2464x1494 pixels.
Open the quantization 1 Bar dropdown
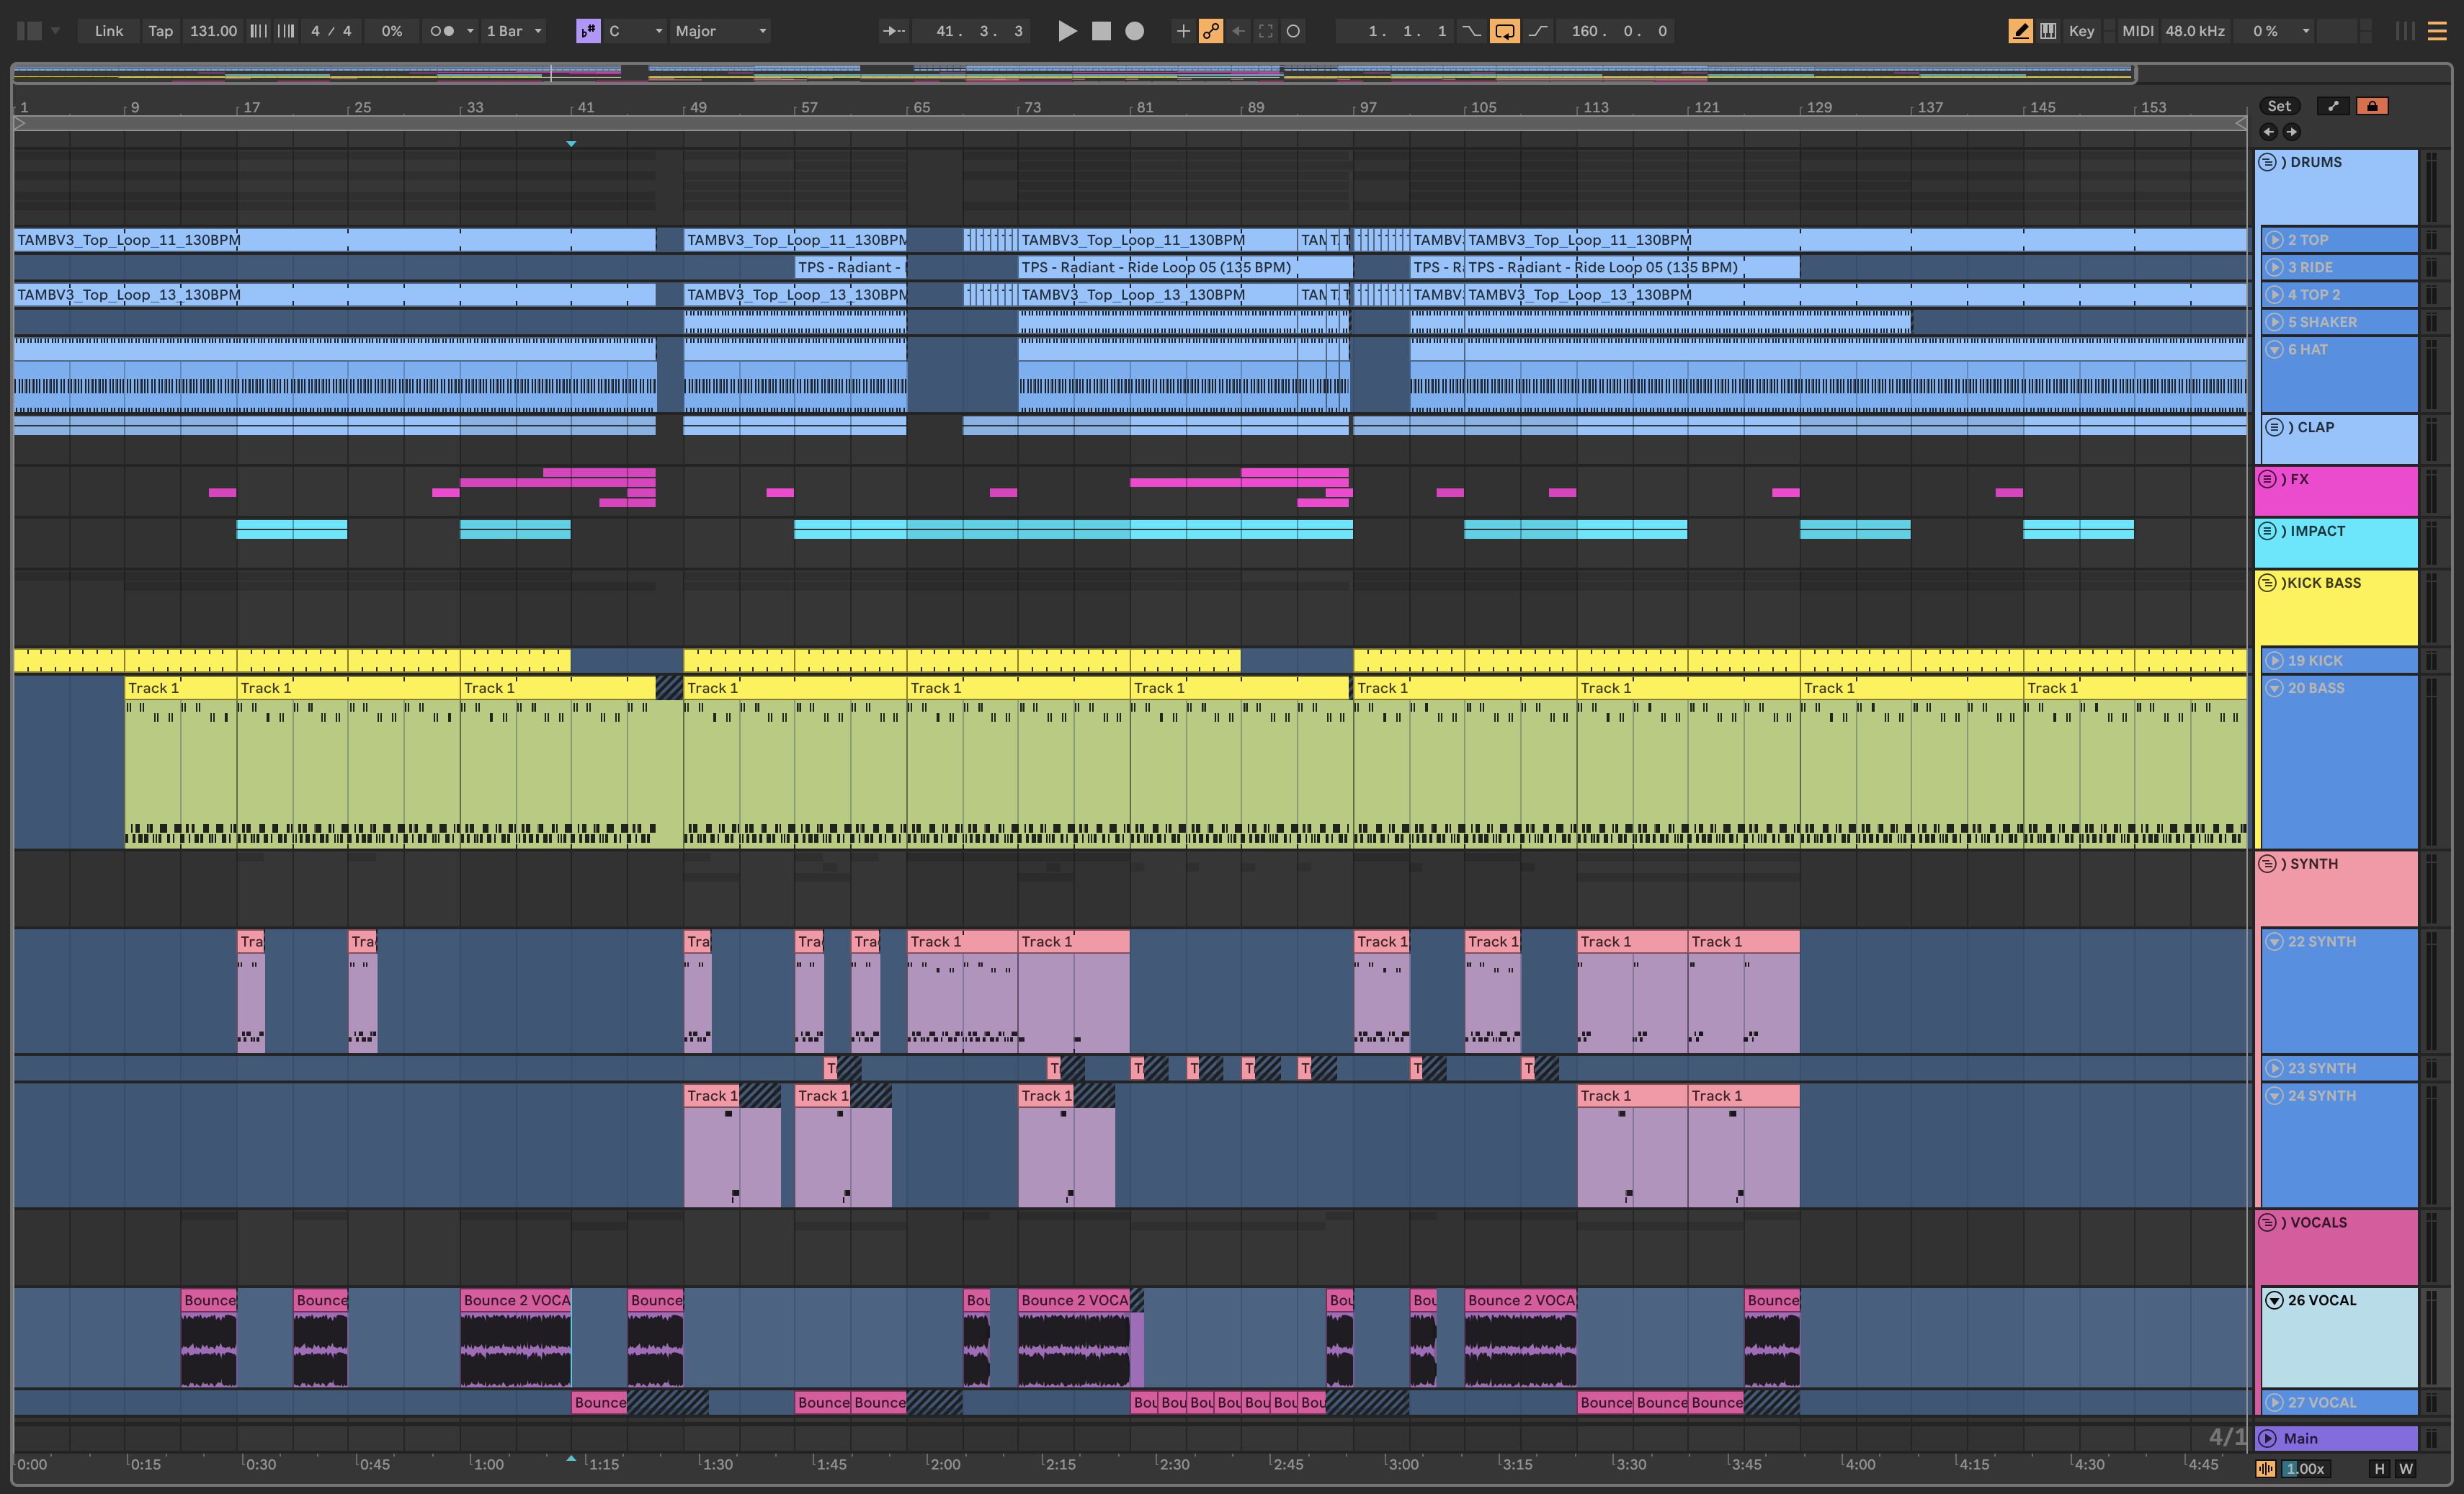(514, 31)
